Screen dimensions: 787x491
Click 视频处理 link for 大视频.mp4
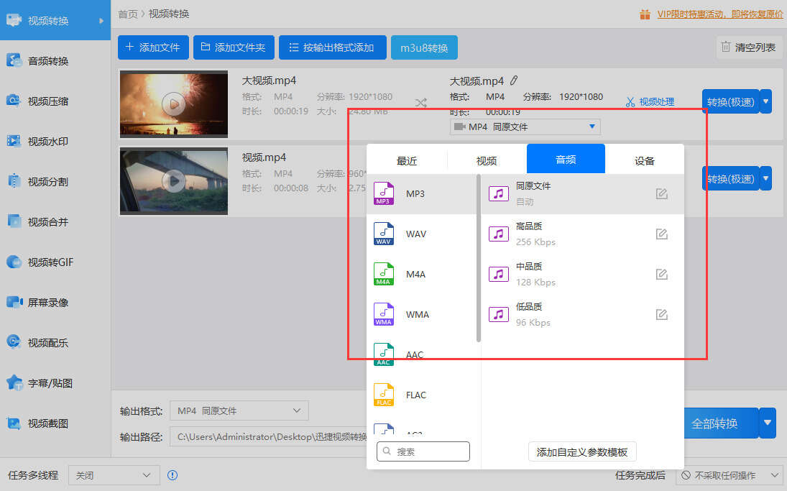[650, 102]
